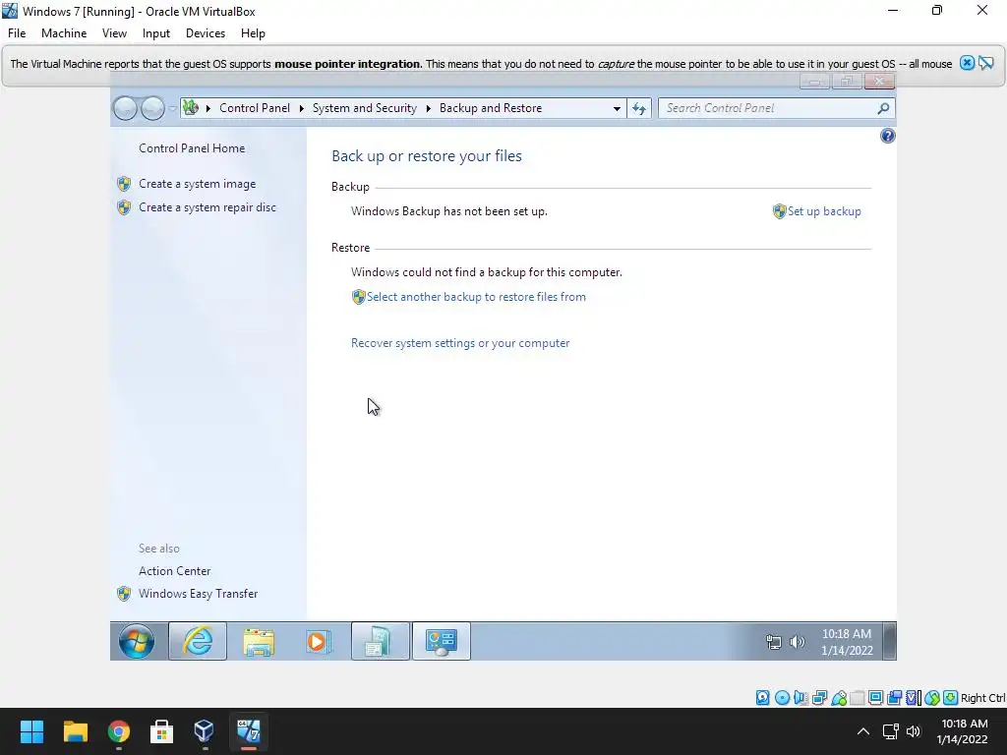Click the Control Panel taskbar button
Image resolution: width=1007 pixels, height=755 pixels.
click(442, 641)
